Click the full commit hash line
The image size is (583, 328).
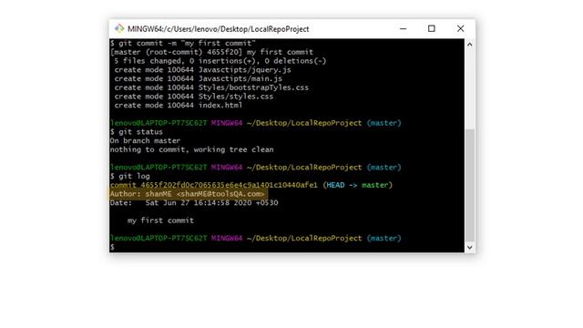(251, 185)
